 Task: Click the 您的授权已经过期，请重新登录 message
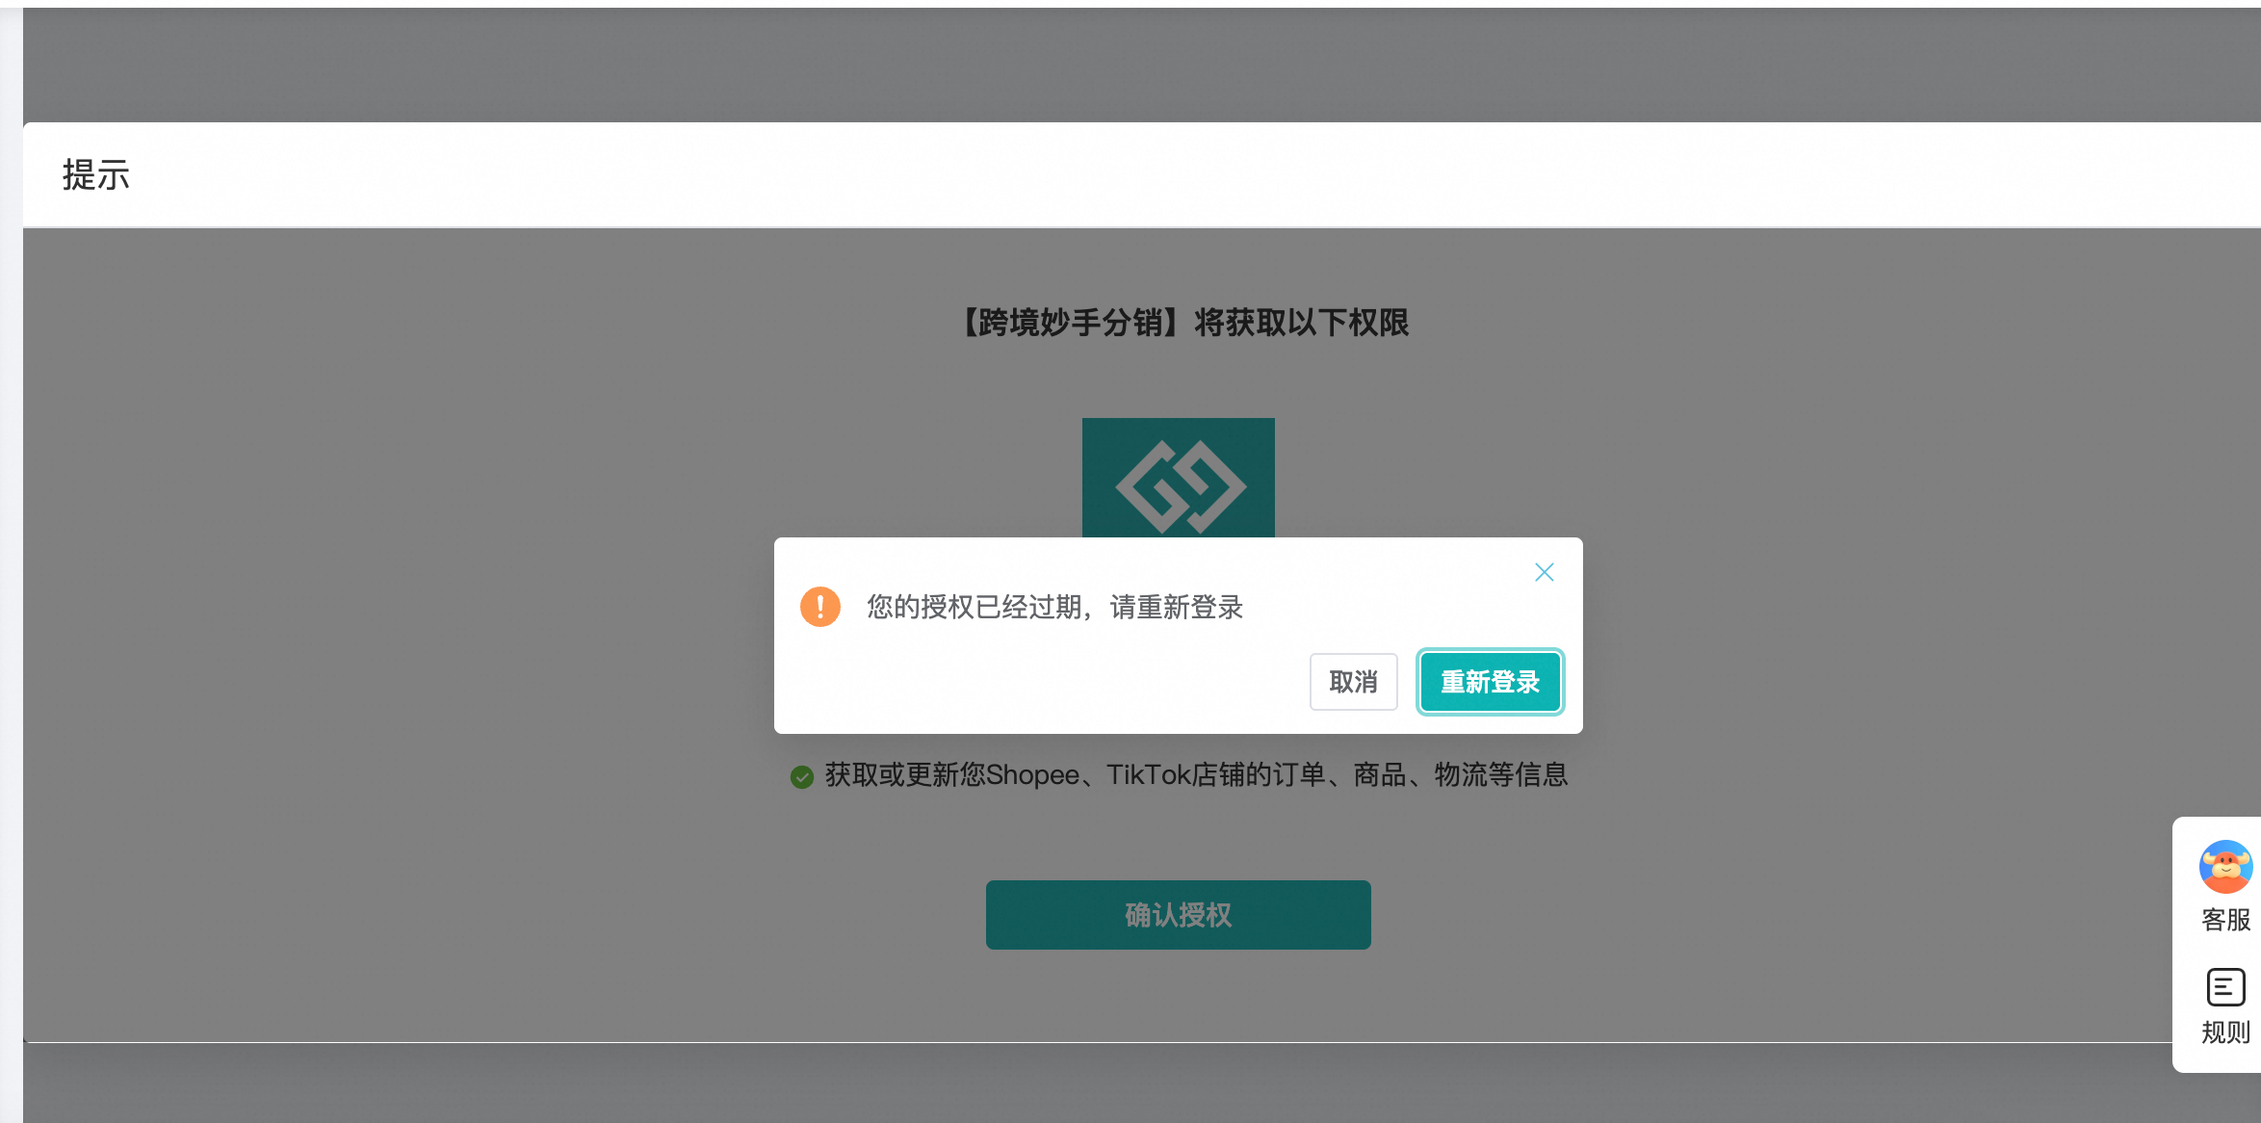click(x=1055, y=607)
